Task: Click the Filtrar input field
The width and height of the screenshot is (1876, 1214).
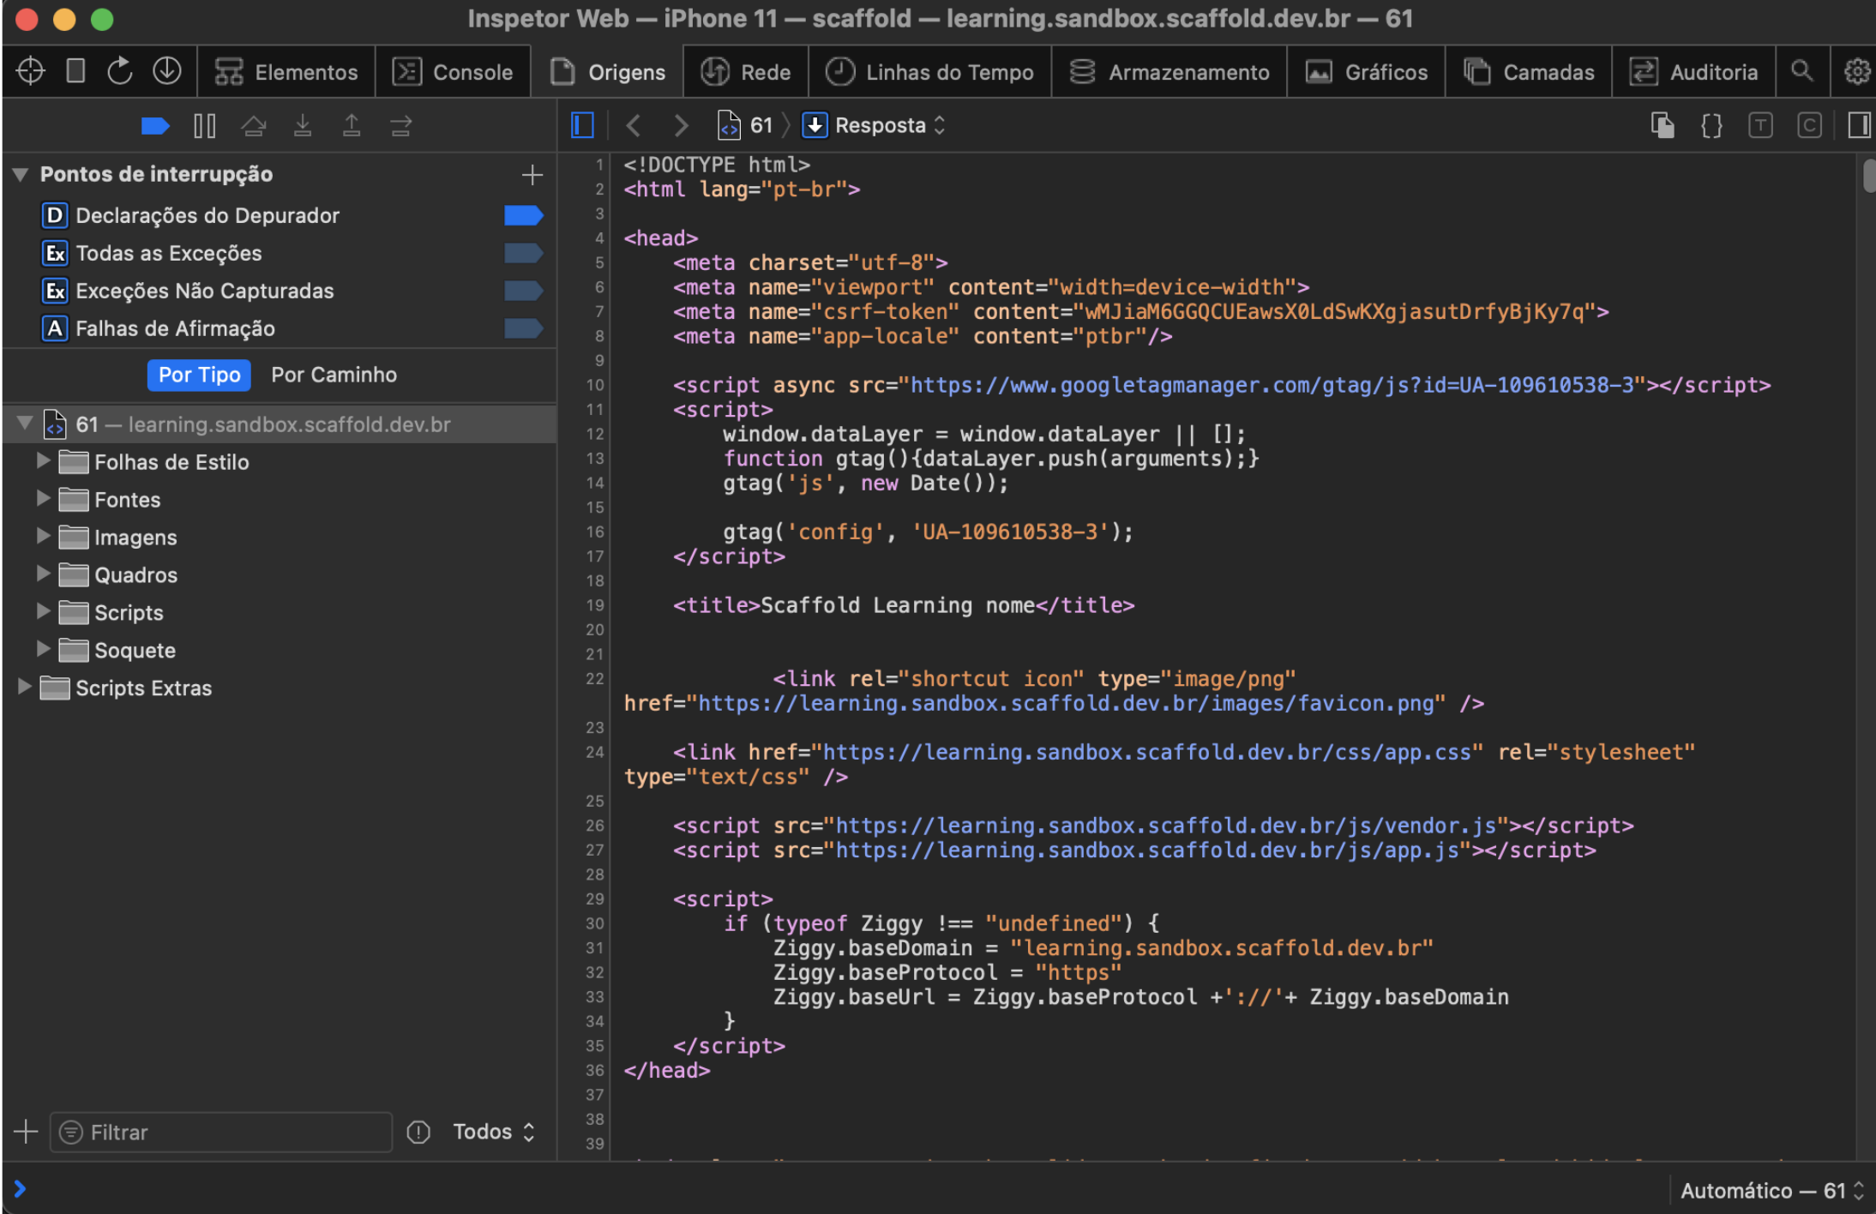Action: (221, 1132)
